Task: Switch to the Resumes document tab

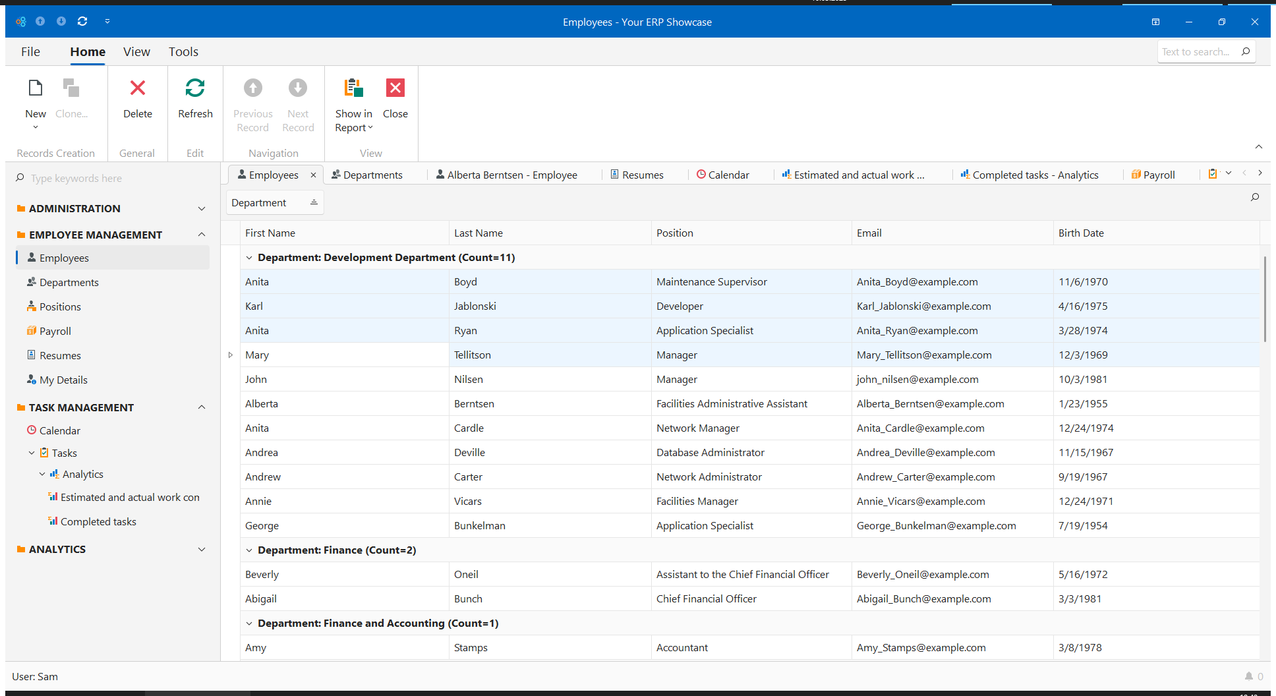Action: 642,175
